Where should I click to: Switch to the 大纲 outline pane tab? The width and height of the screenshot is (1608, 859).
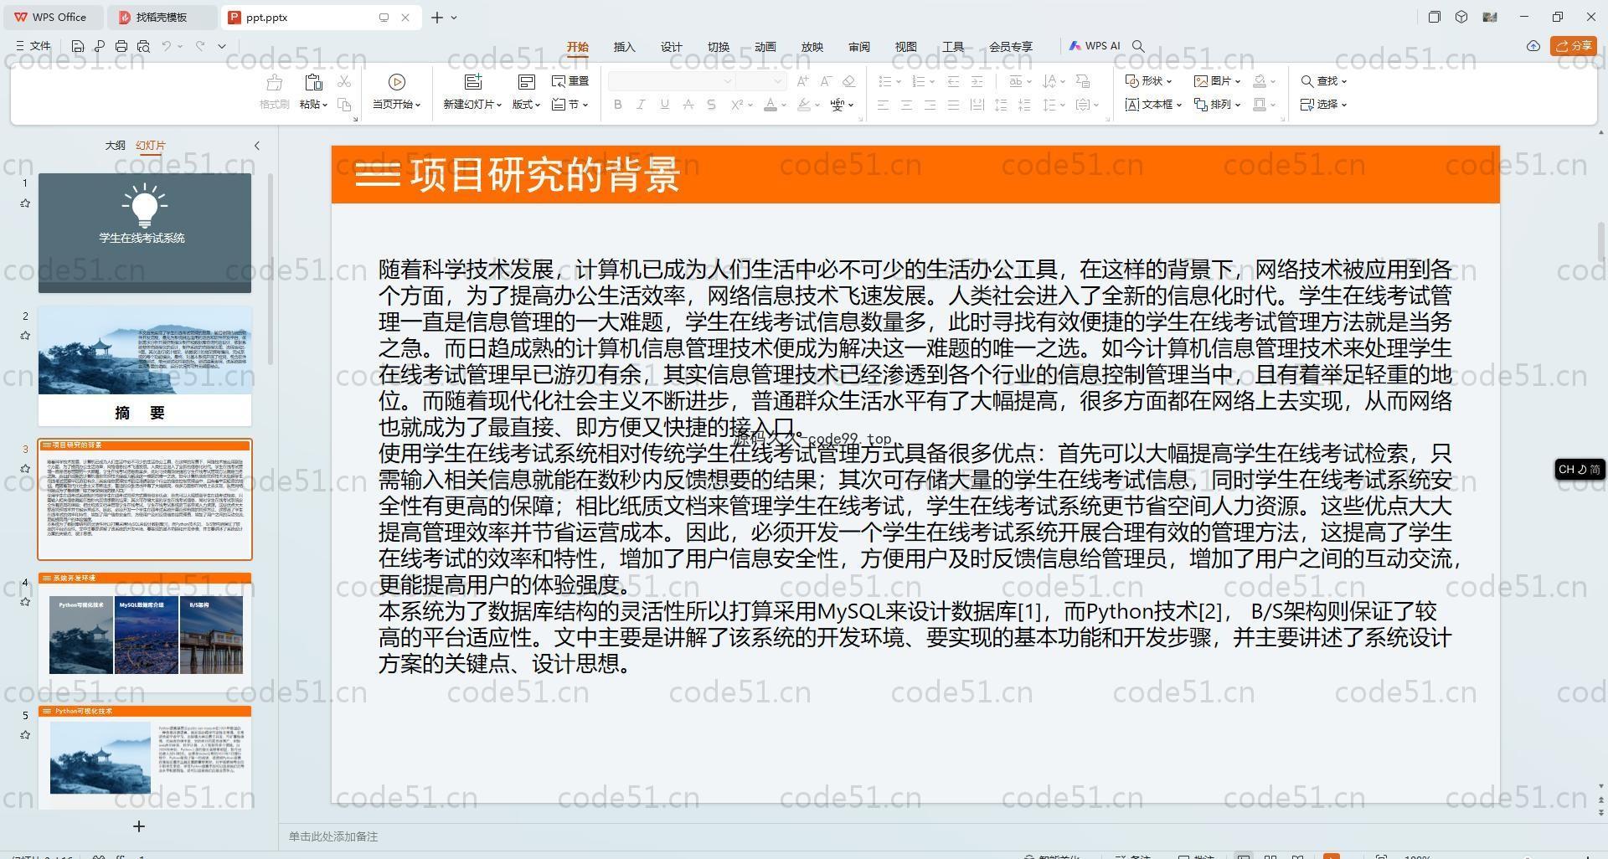click(115, 146)
